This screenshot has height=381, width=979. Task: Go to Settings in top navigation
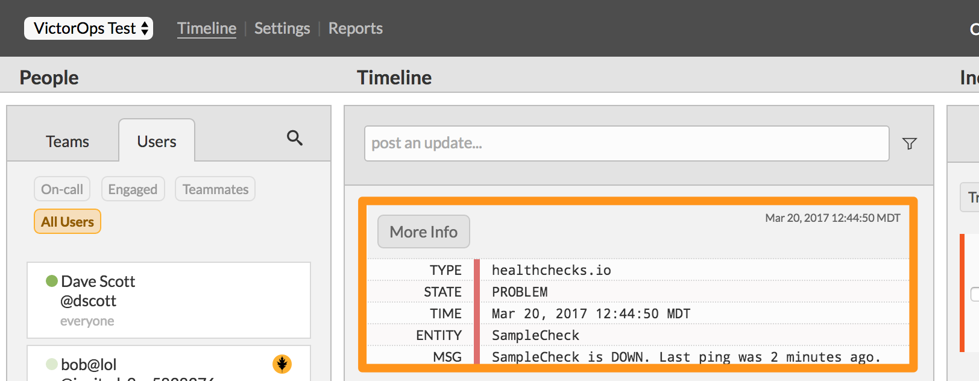pyautogui.click(x=282, y=28)
